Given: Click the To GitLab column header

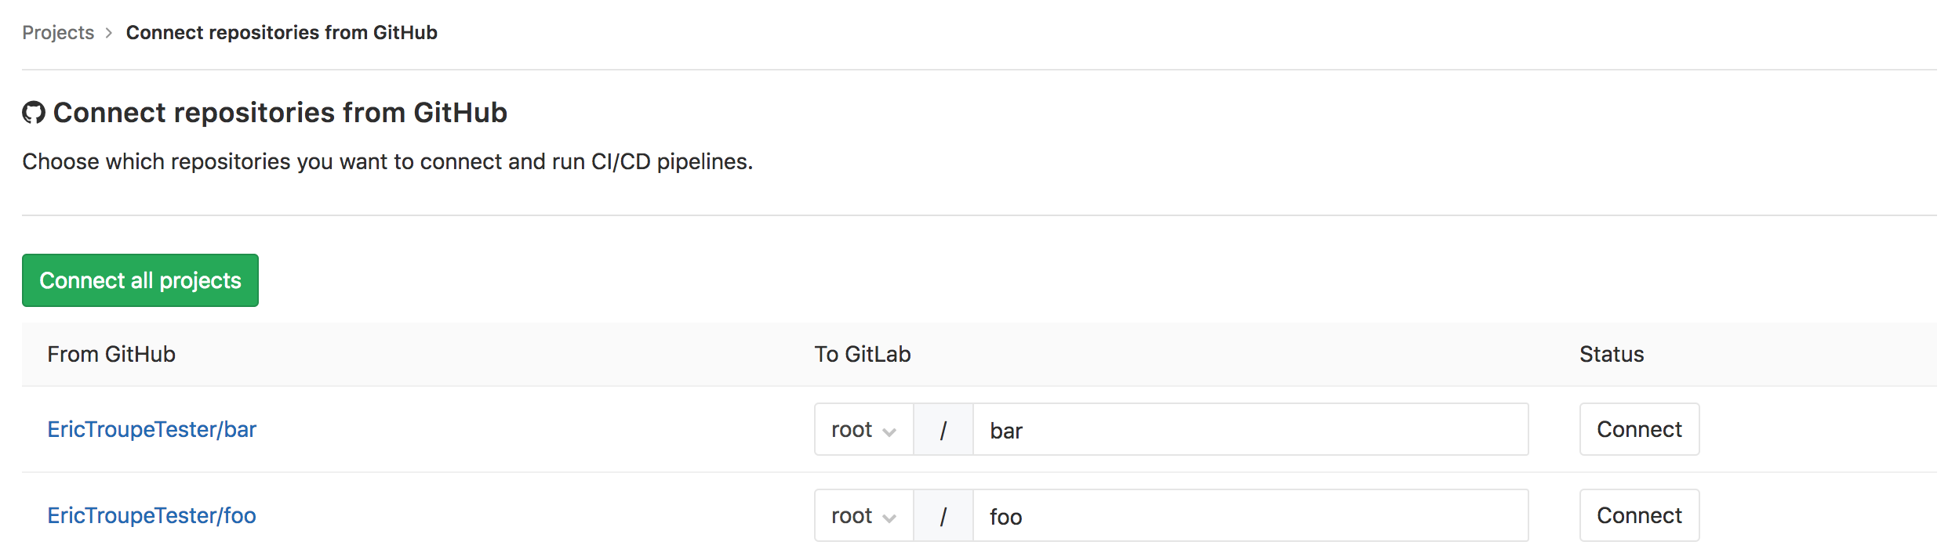Looking at the screenshot, I should click(x=862, y=355).
